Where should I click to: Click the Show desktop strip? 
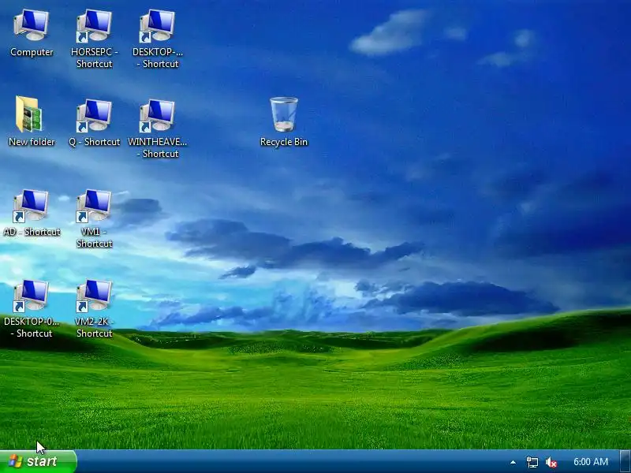click(x=625, y=461)
